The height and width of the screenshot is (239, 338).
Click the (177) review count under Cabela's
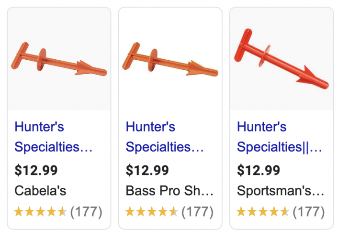tap(86, 212)
